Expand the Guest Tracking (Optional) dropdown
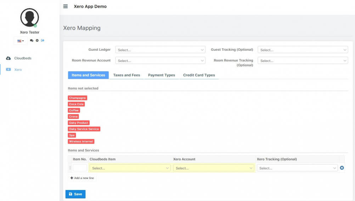The height and width of the screenshot is (201, 355). (303, 50)
